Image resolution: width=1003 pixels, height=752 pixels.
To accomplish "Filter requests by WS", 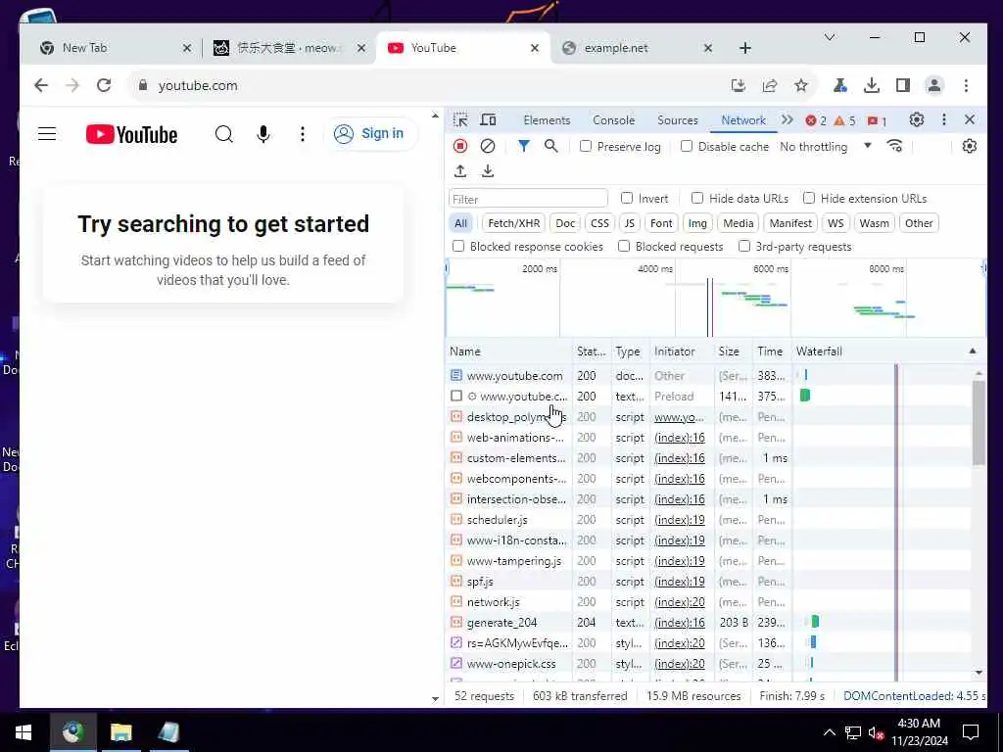I will click(x=836, y=223).
